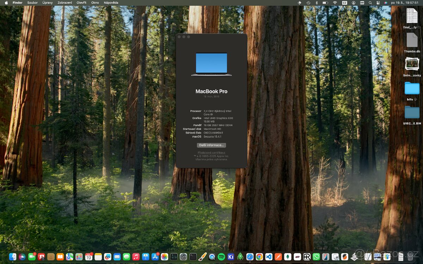Open Maps app in the Dock
This screenshot has width=423, height=264.
click(x=69, y=257)
